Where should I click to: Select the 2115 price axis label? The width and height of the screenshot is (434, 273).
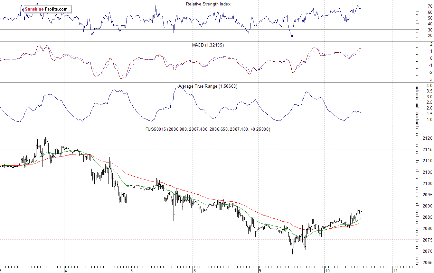(428, 149)
